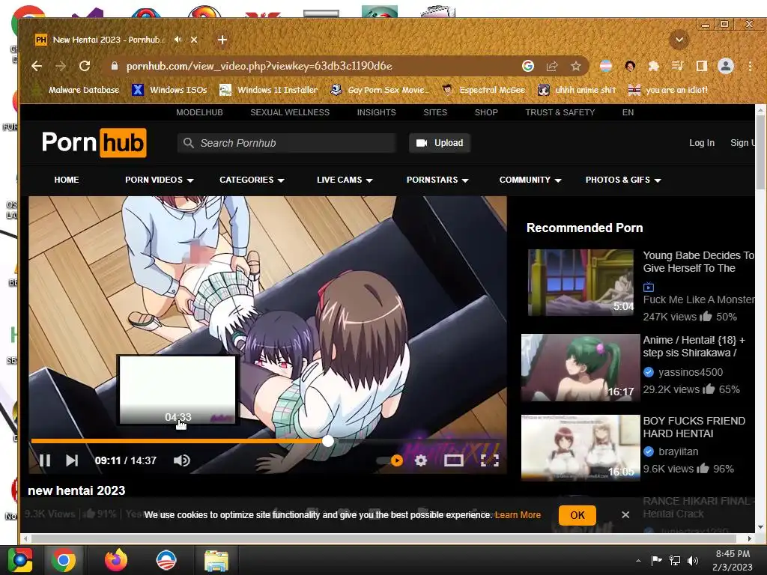This screenshot has height=575, width=767.
Task: Open the Chrome three-dot menu
Action: coord(750,66)
